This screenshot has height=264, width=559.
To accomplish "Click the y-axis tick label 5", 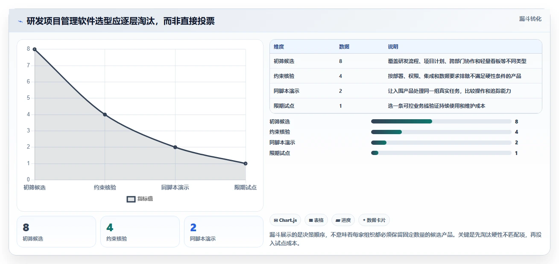I will pyautogui.click(x=29, y=98).
